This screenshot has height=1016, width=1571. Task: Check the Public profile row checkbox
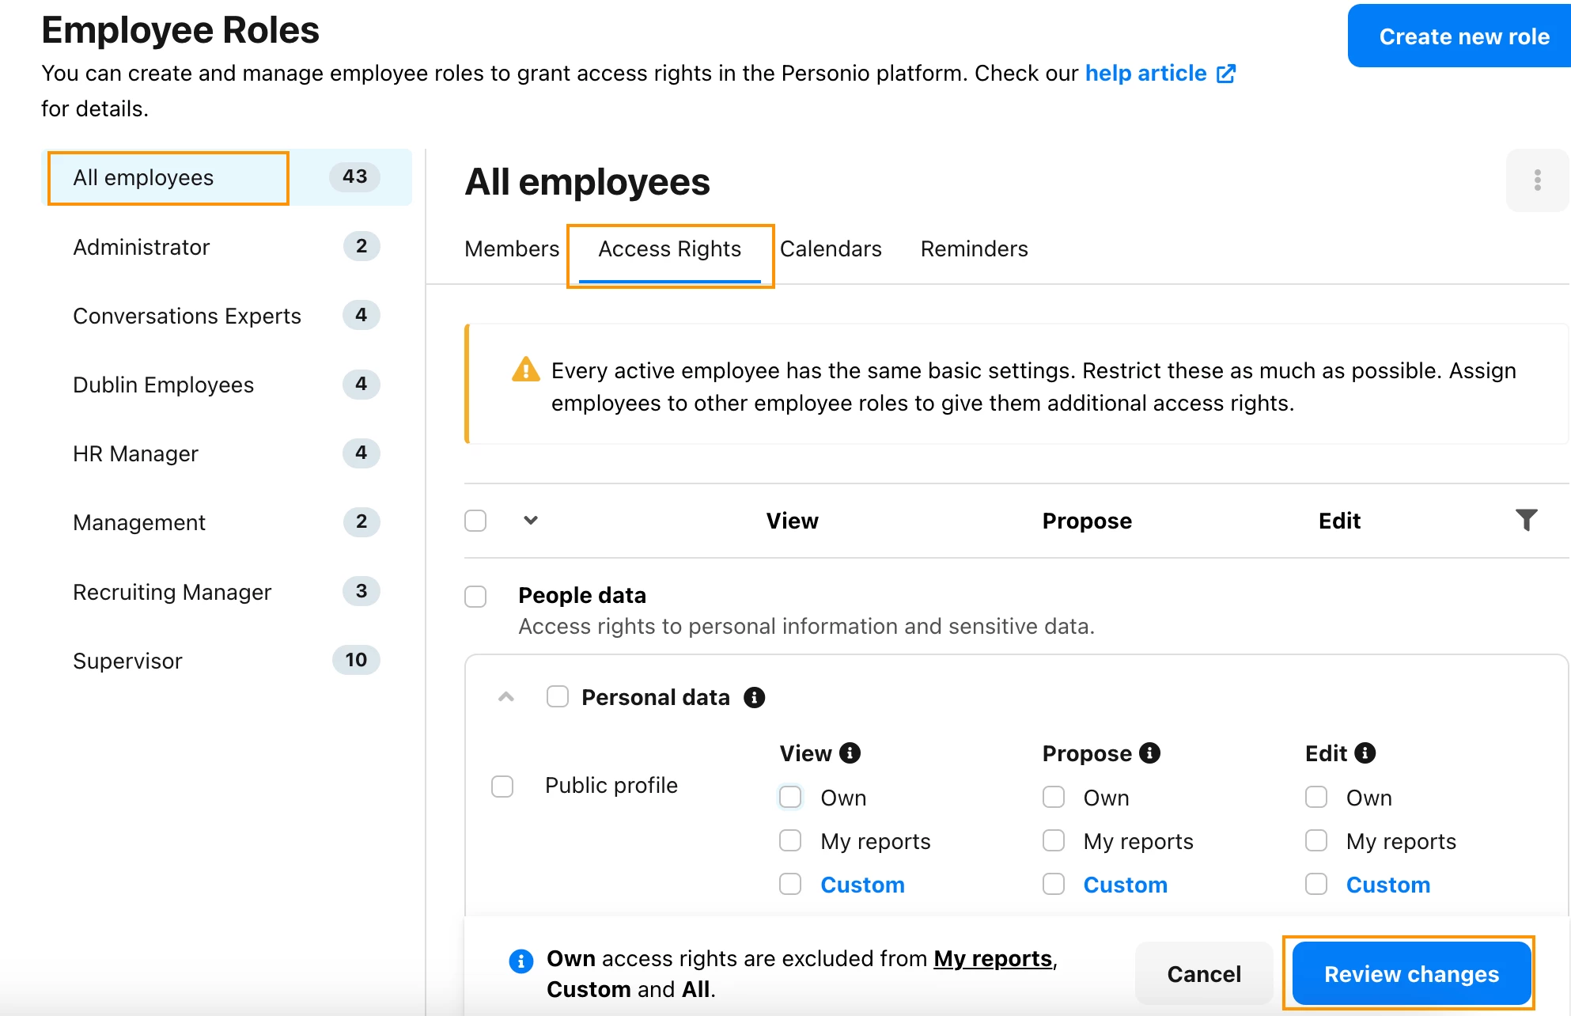(502, 786)
